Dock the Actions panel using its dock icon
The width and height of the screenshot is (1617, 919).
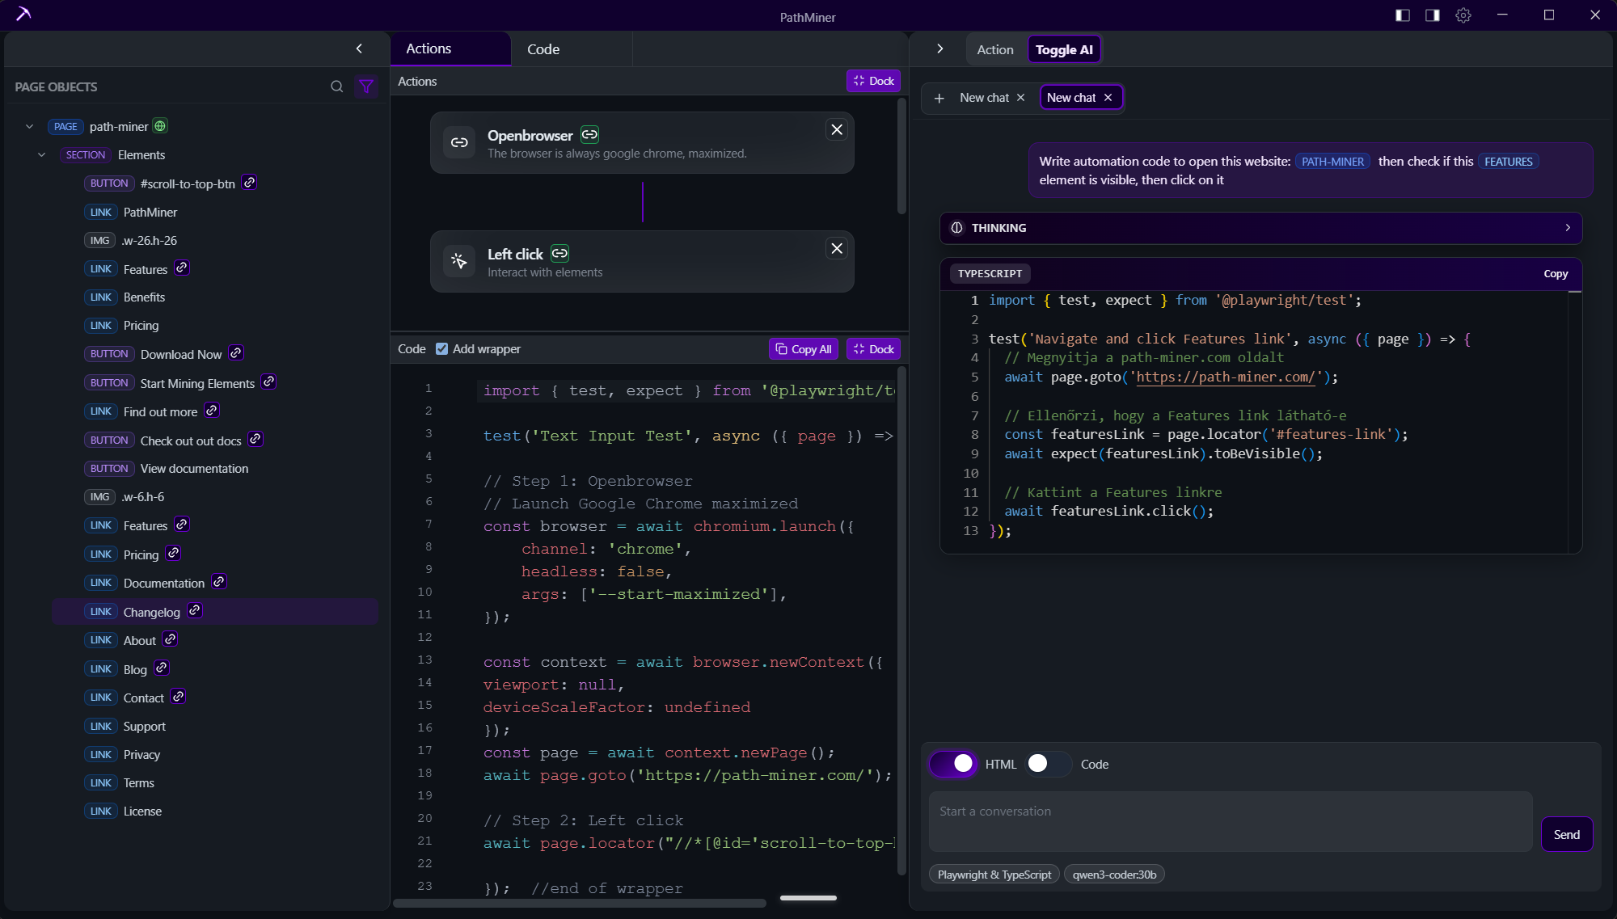click(x=873, y=80)
